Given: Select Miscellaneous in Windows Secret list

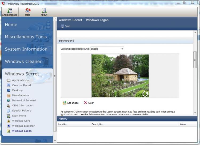Looking at the screenshot, I should tap(21, 95).
